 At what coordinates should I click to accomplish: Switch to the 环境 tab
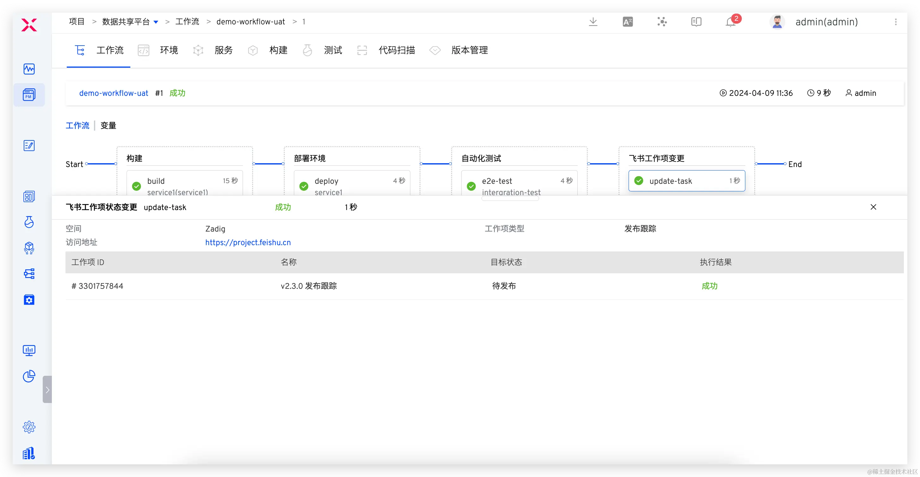tap(169, 50)
